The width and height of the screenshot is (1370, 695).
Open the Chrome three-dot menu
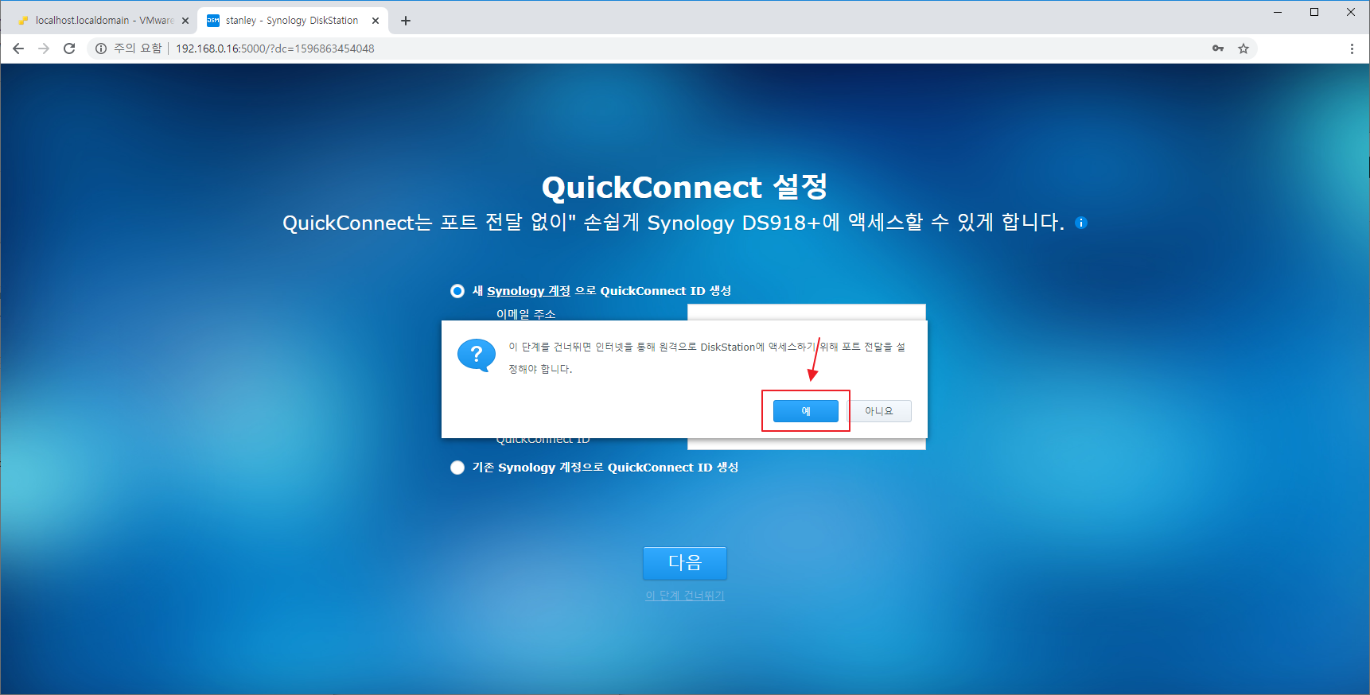coord(1352,49)
